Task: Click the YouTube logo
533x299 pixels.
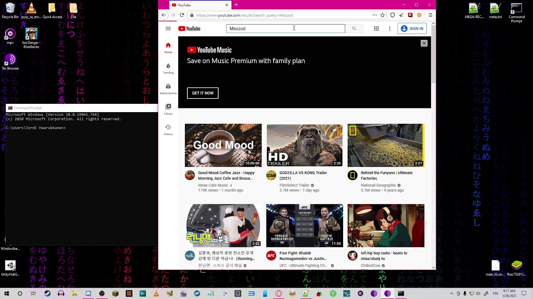Action: (189, 29)
